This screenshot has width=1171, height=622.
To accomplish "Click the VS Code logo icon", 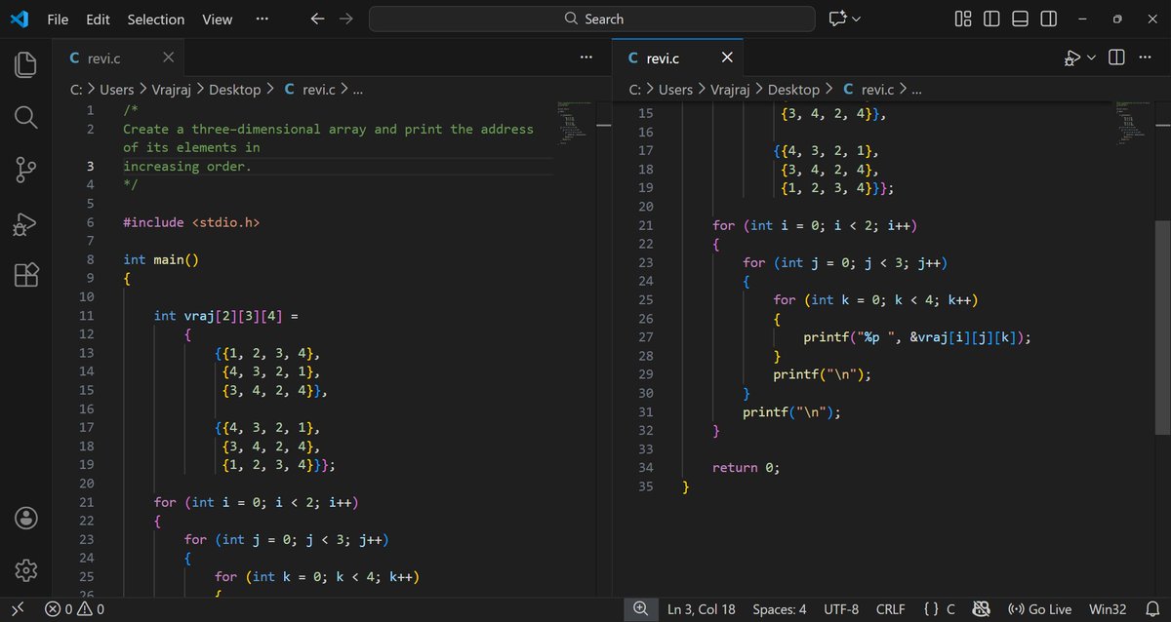I will [19, 19].
